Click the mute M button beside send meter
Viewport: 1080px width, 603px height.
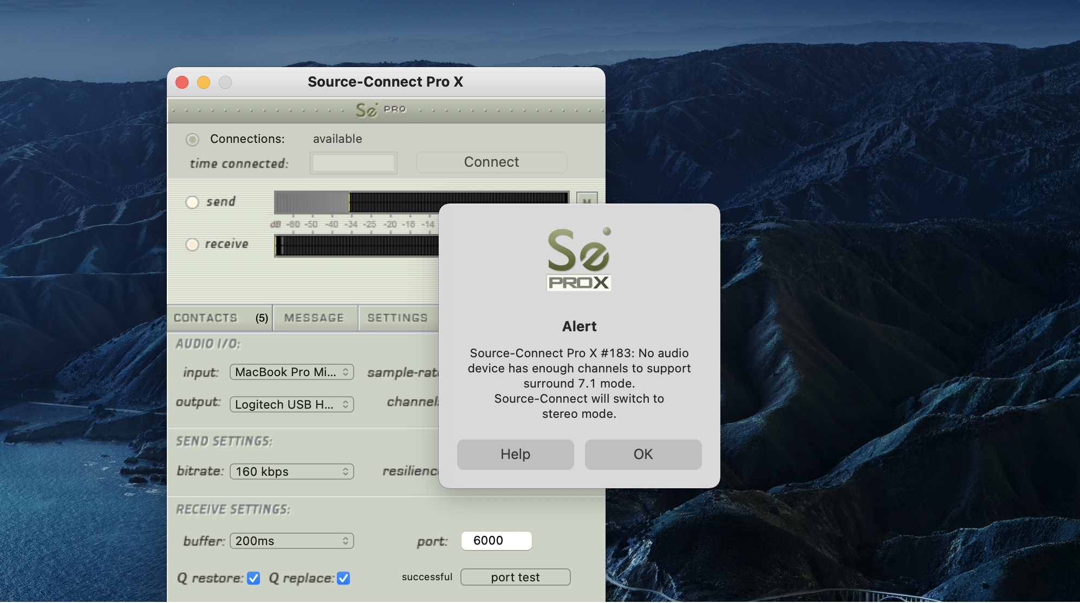[x=587, y=198]
